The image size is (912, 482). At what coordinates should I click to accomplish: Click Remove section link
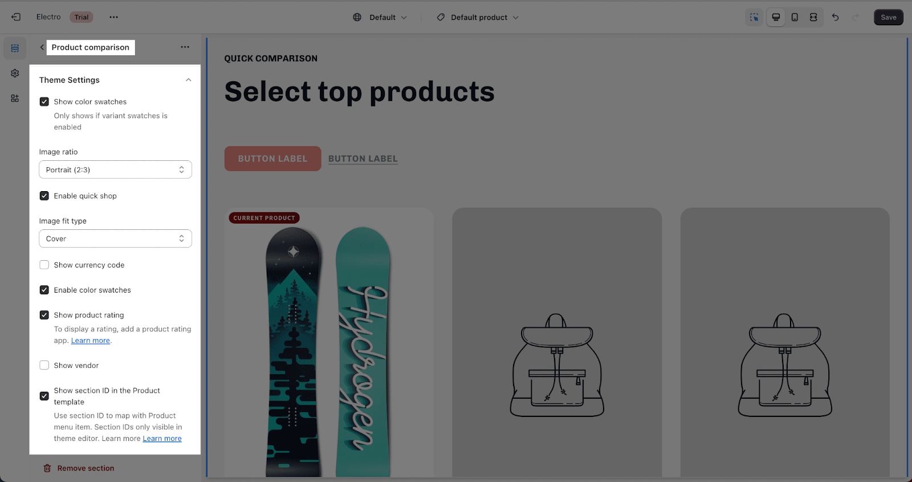click(79, 468)
